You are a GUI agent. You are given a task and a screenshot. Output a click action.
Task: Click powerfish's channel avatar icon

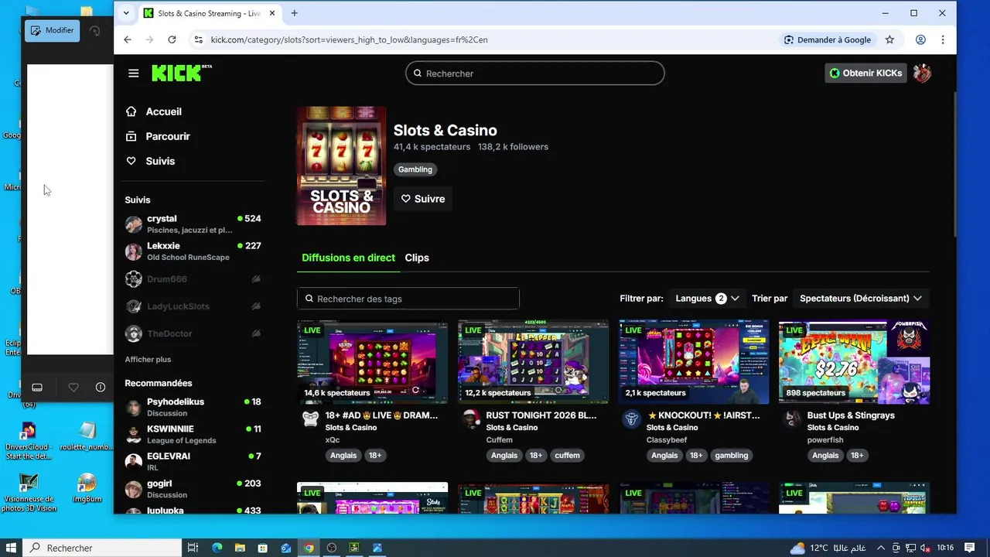click(x=793, y=419)
